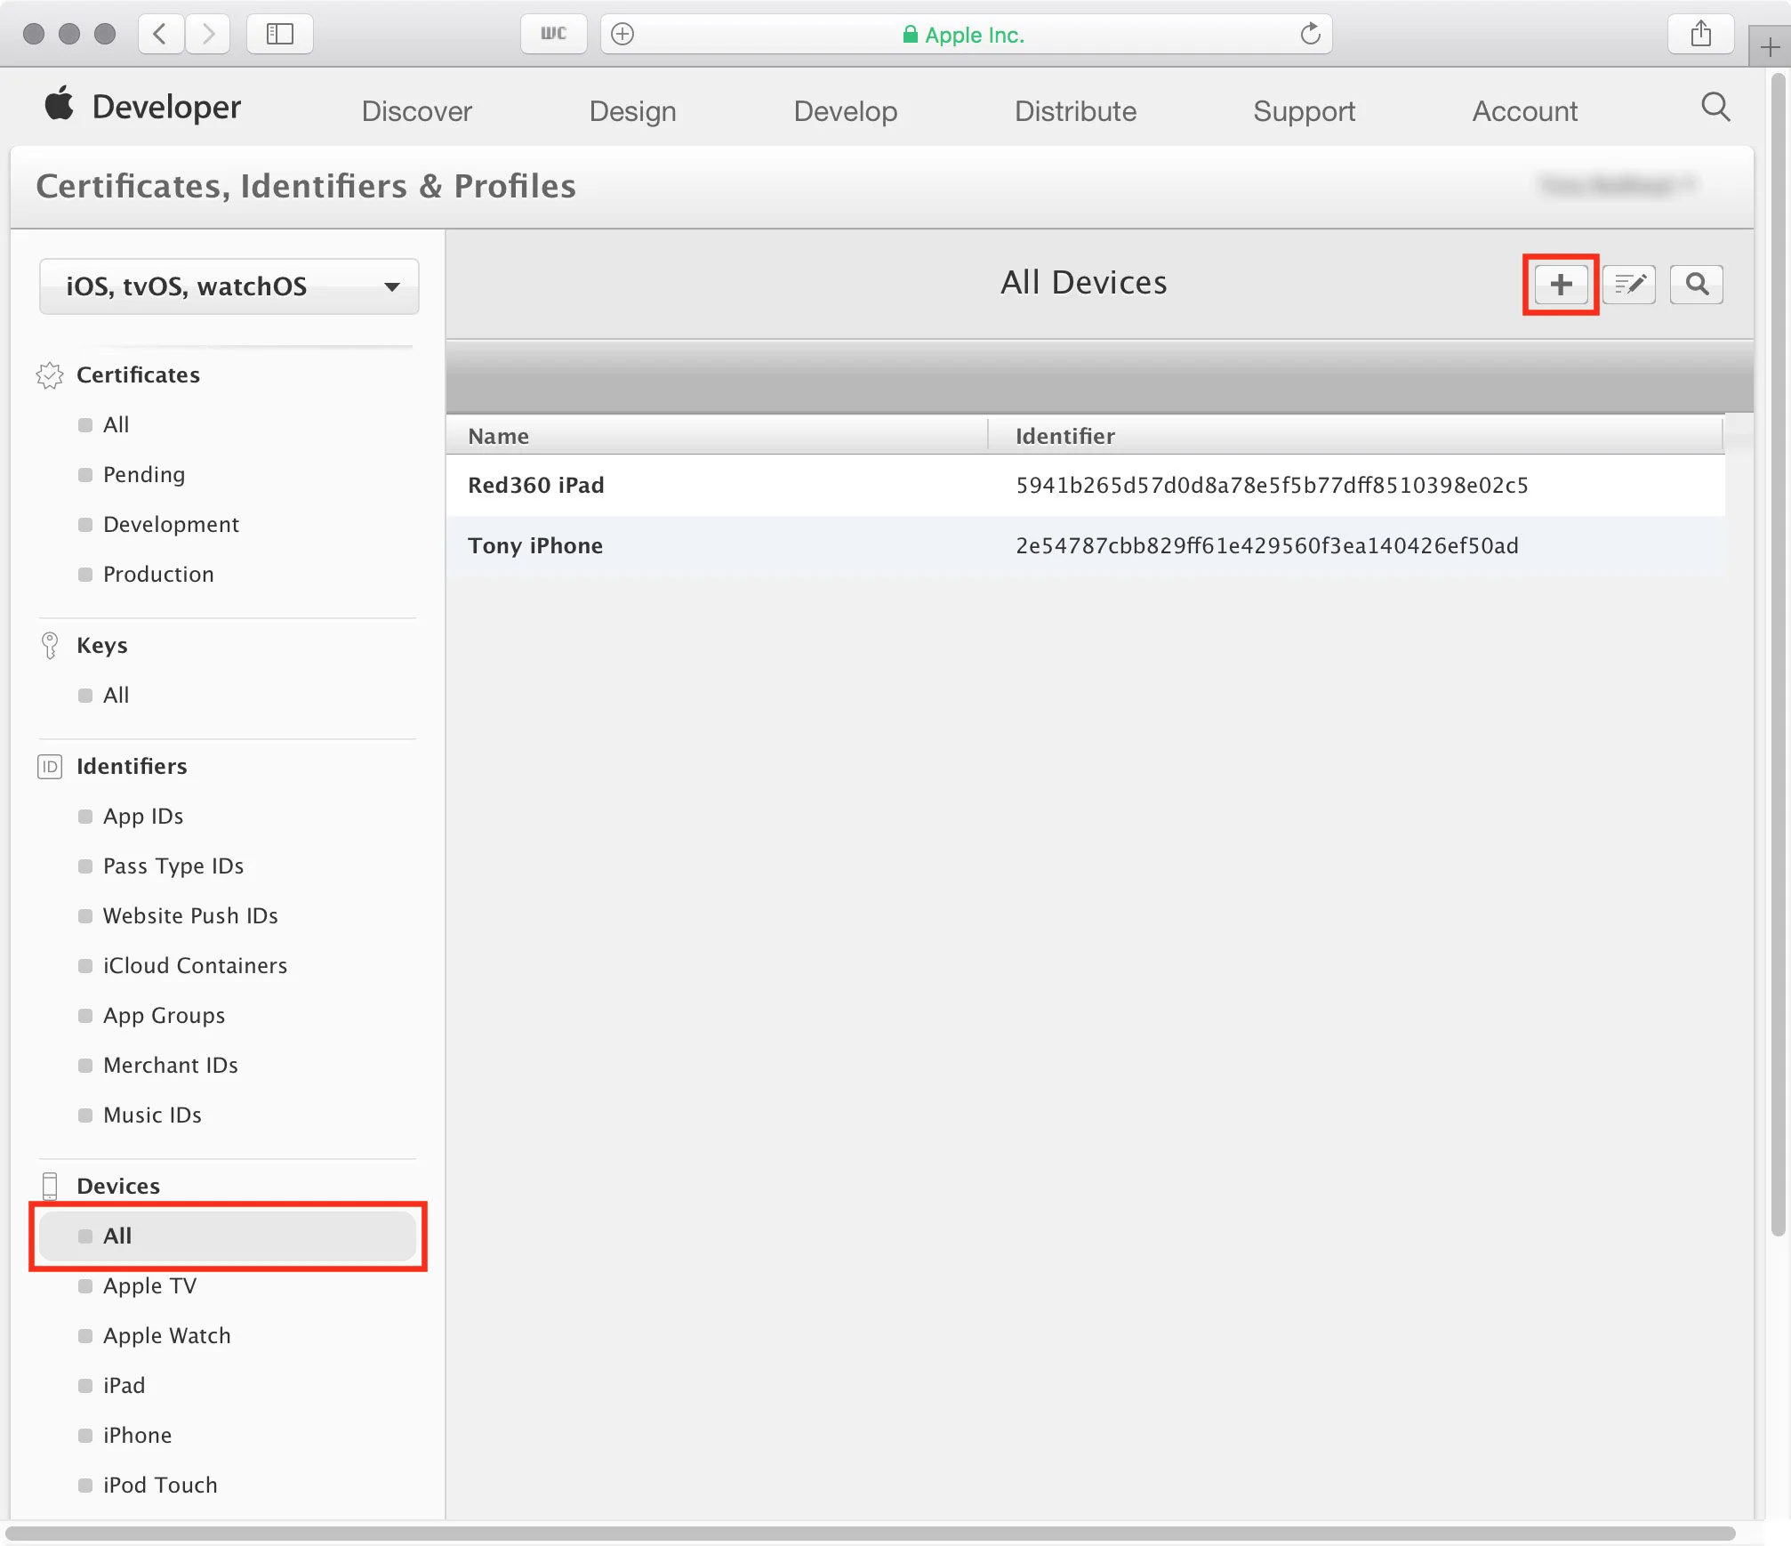Click the Devices section heading
The height and width of the screenshot is (1546, 1791).
118,1186
